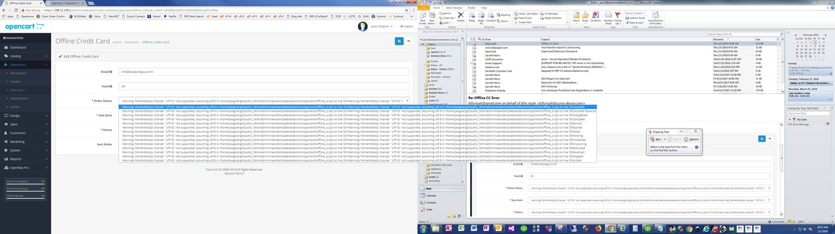Open the View ribbon tab in Outlook
This screenshot has height=234, width=835.
coord(484,8)
